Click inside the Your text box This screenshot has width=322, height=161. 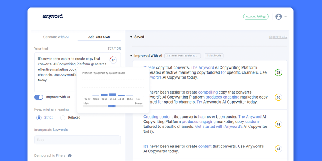pyautogui.click(x=77, y=72)
